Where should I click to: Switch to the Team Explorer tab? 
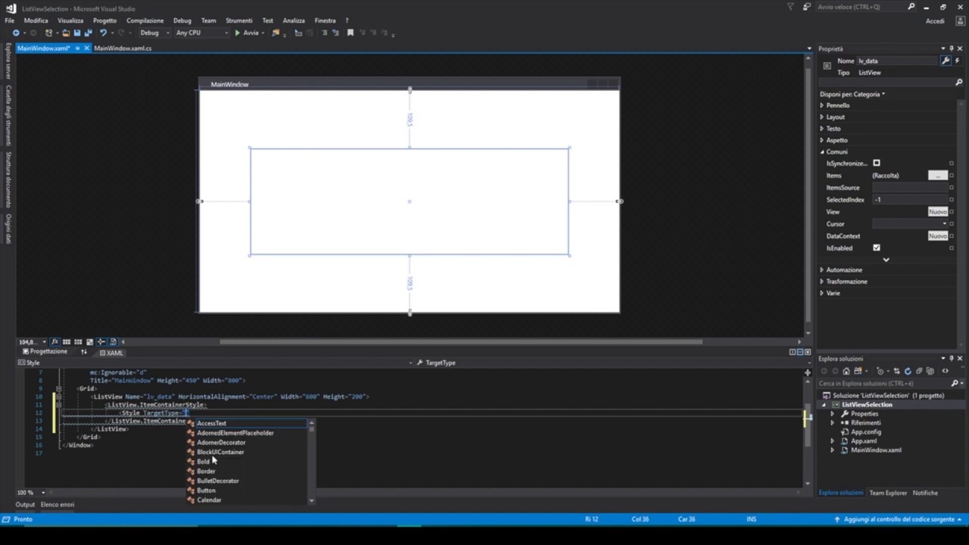click(x=888, y=493)
